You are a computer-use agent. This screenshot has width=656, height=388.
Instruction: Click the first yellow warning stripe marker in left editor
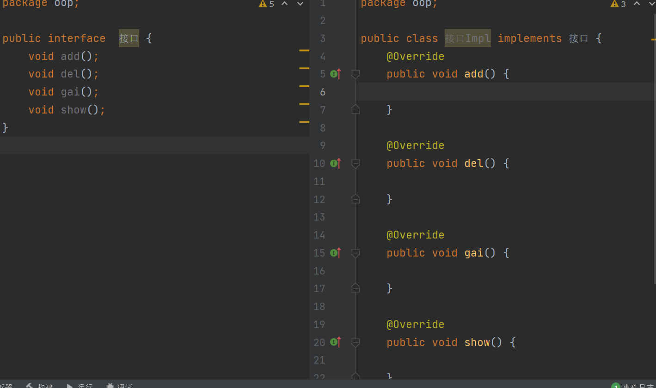tap(304, 50)
